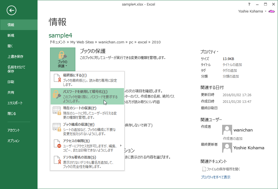The height and width of the screenshot is (189, 278).
Task: Choose ブック構成の保護(W) entry
Action: 87,129
